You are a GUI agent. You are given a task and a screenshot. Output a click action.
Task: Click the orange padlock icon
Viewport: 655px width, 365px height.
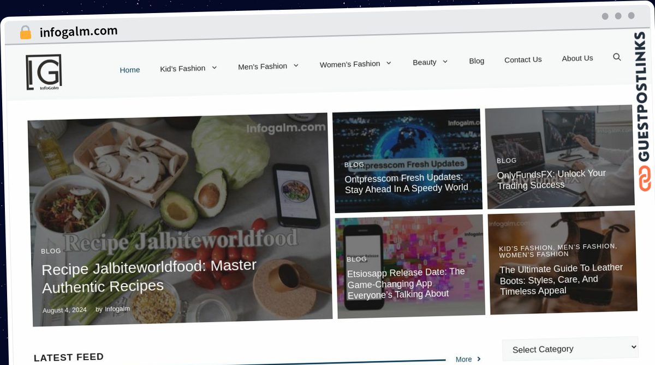click(25, 33)
